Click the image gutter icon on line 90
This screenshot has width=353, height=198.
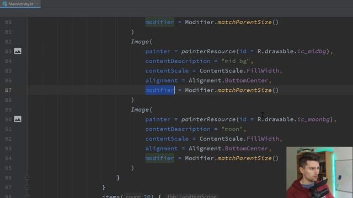coord(18,119)
